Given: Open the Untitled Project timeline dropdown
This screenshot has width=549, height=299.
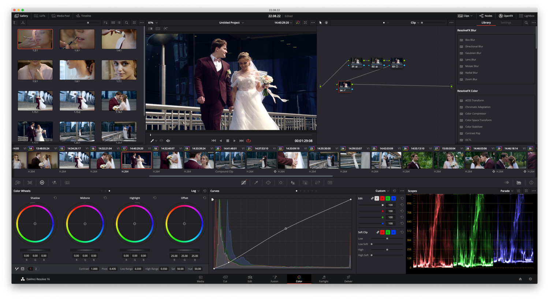Looking at the screenshot, I should [x=231, y=23].
